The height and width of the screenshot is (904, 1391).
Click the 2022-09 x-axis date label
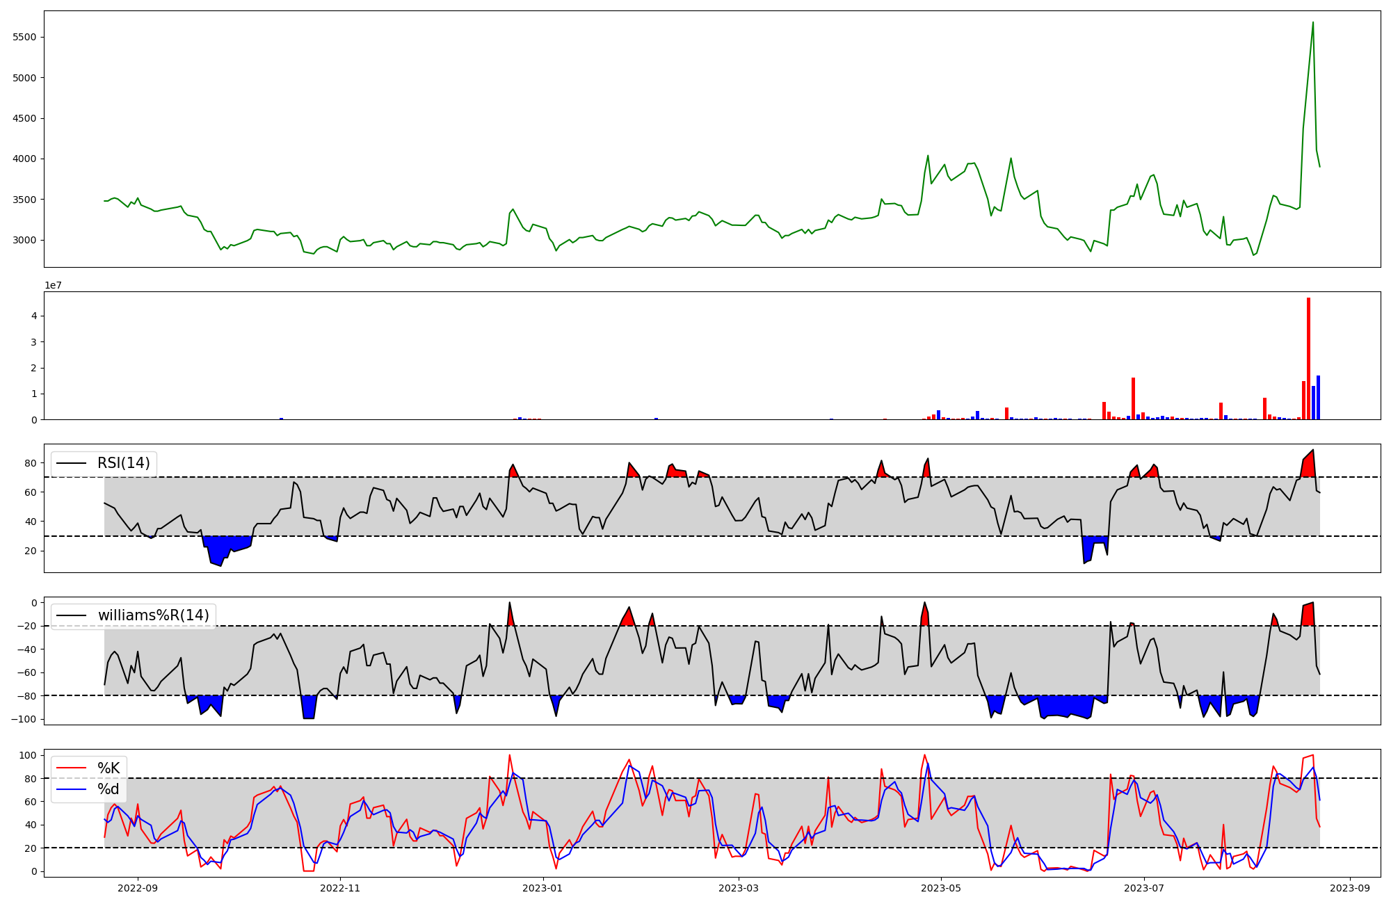(x=138, y=888)
